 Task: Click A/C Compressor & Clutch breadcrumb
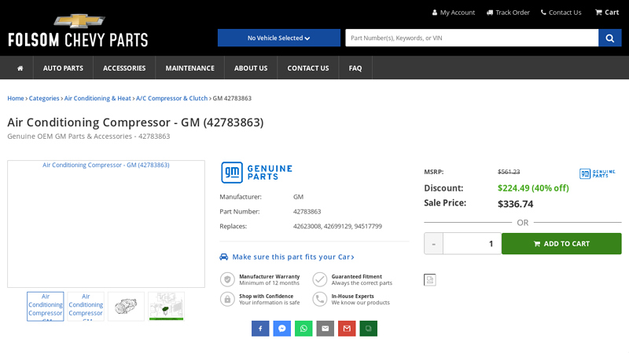[x=171, y=99]
